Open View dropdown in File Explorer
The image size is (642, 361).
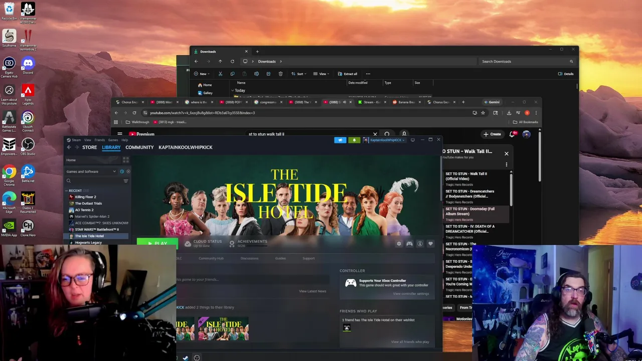[x=322, y=74]
